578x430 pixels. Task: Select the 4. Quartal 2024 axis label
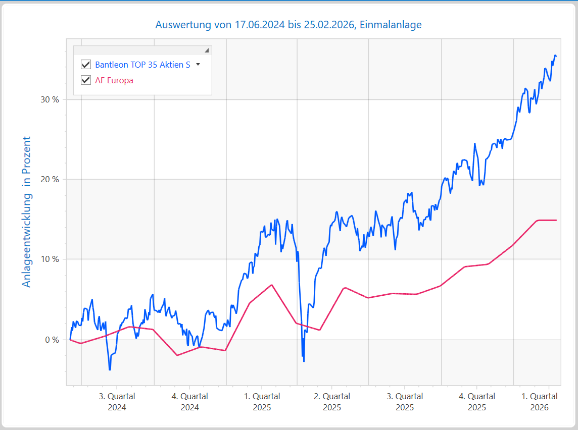[x=190, y=402]
